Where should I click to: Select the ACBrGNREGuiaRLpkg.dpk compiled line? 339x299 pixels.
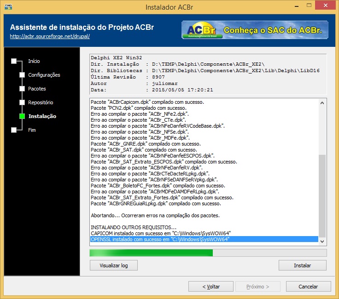[x=204, y=203]
